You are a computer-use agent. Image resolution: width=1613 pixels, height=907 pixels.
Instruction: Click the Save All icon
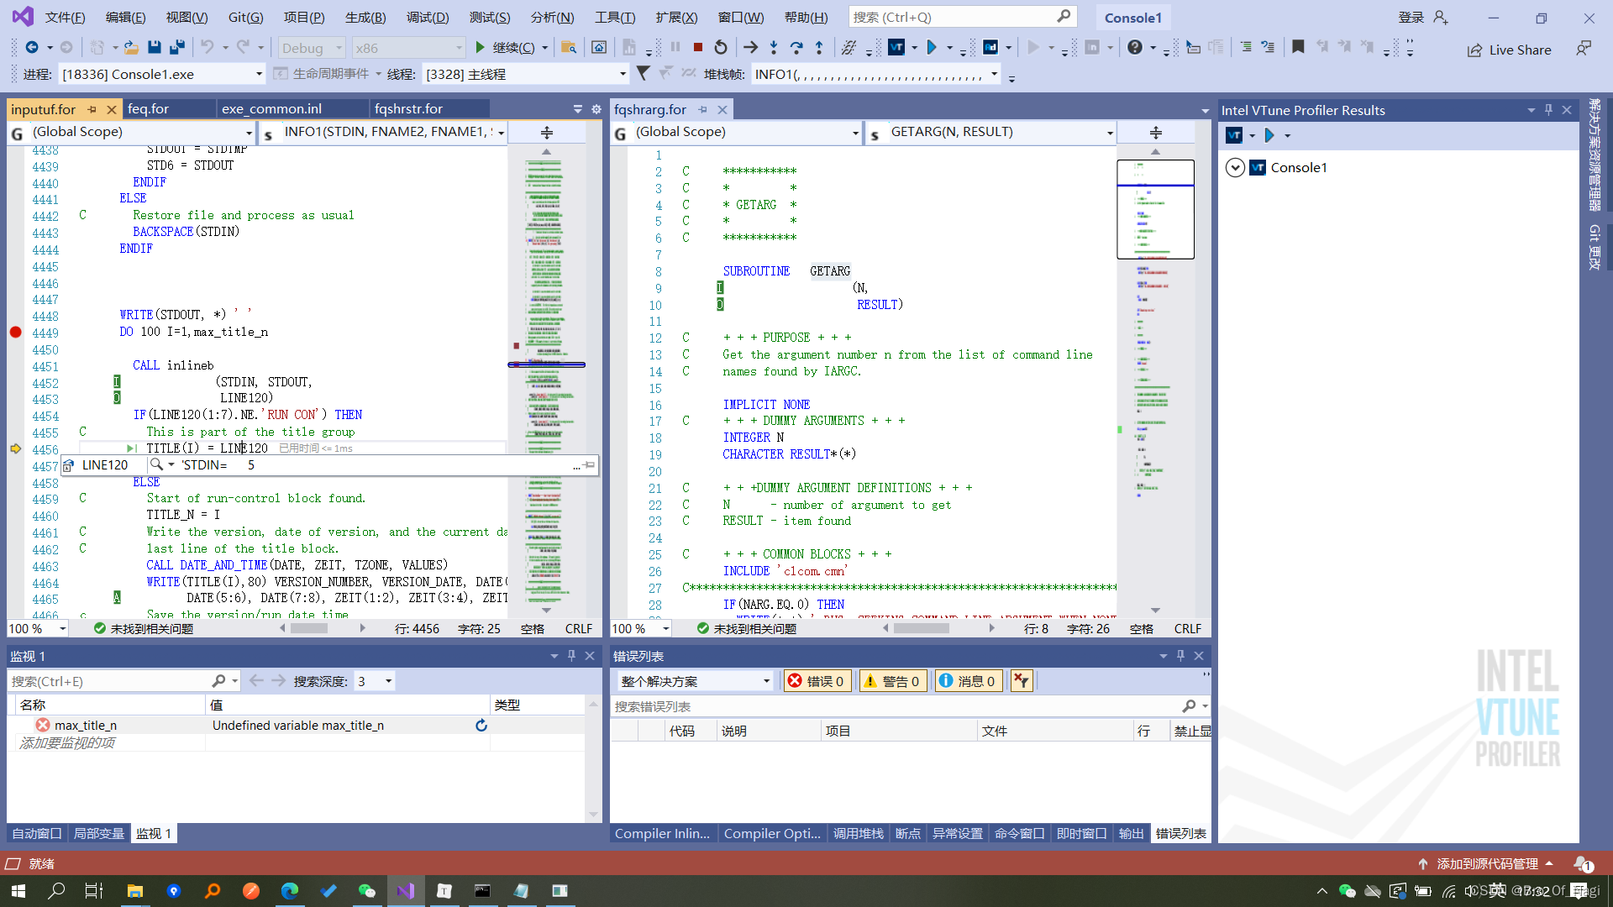176,48
